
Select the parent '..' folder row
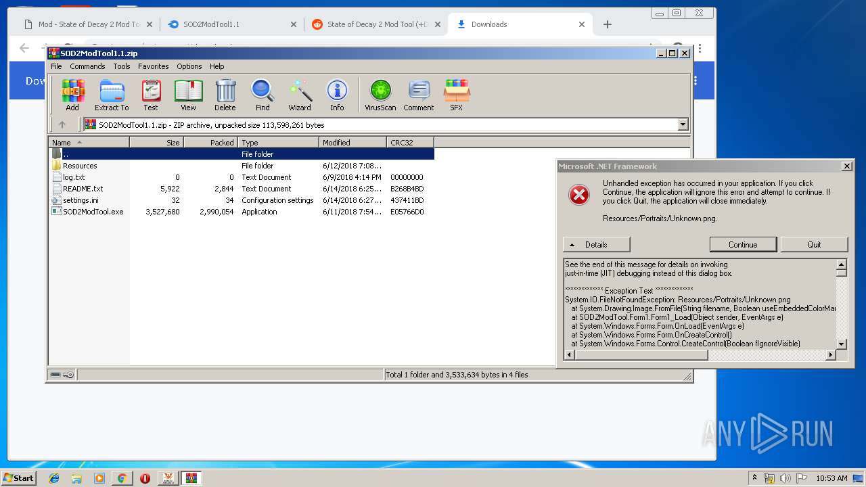pos(241,154)
